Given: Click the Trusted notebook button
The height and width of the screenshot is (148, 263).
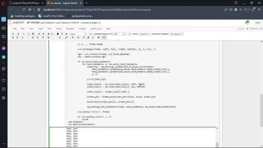Looking at the screenshot, I should (241, 29).
